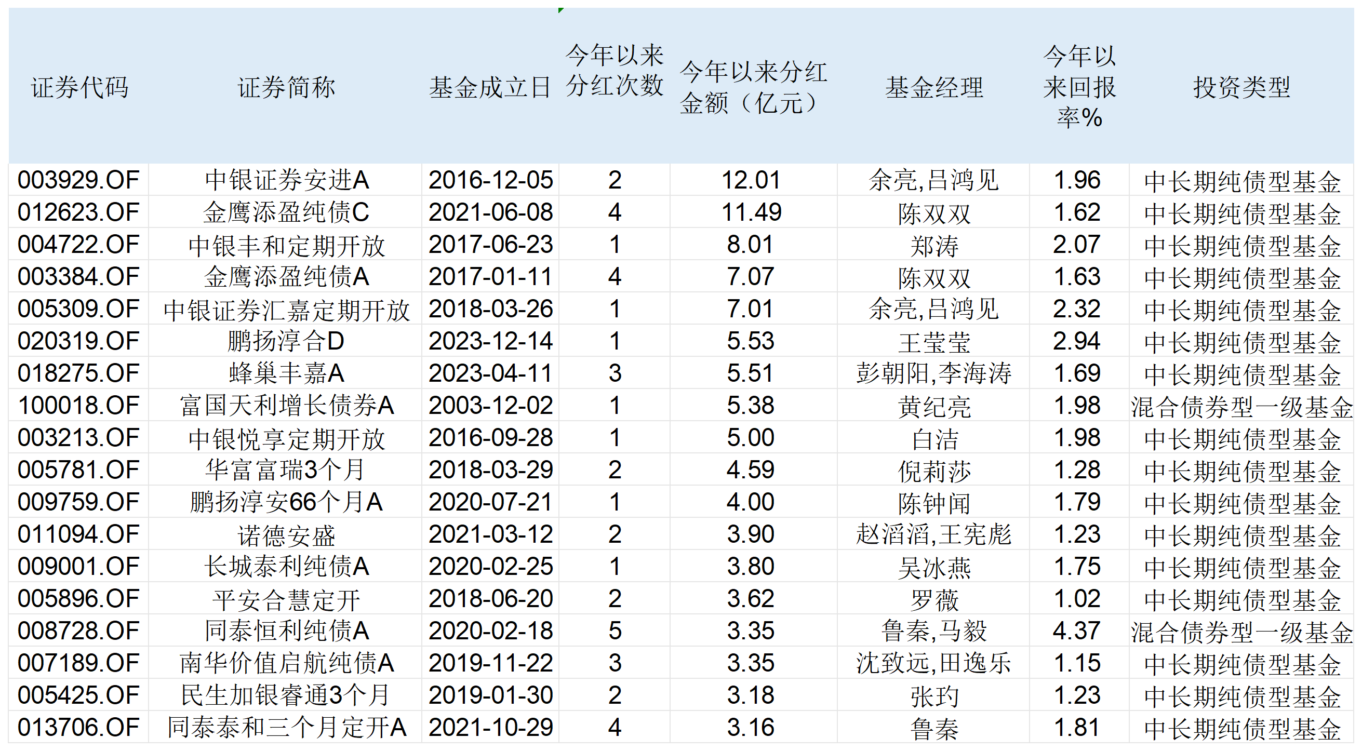Click return rate cell 4.37
The image size is (1362, 751).
(1076, 631)
